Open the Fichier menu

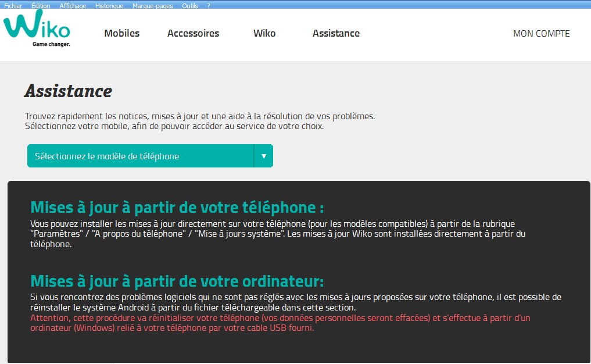[x=13, y=6]
